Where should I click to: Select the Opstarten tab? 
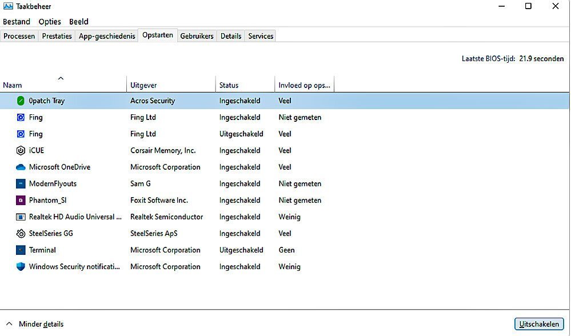[x=158, y=35]
